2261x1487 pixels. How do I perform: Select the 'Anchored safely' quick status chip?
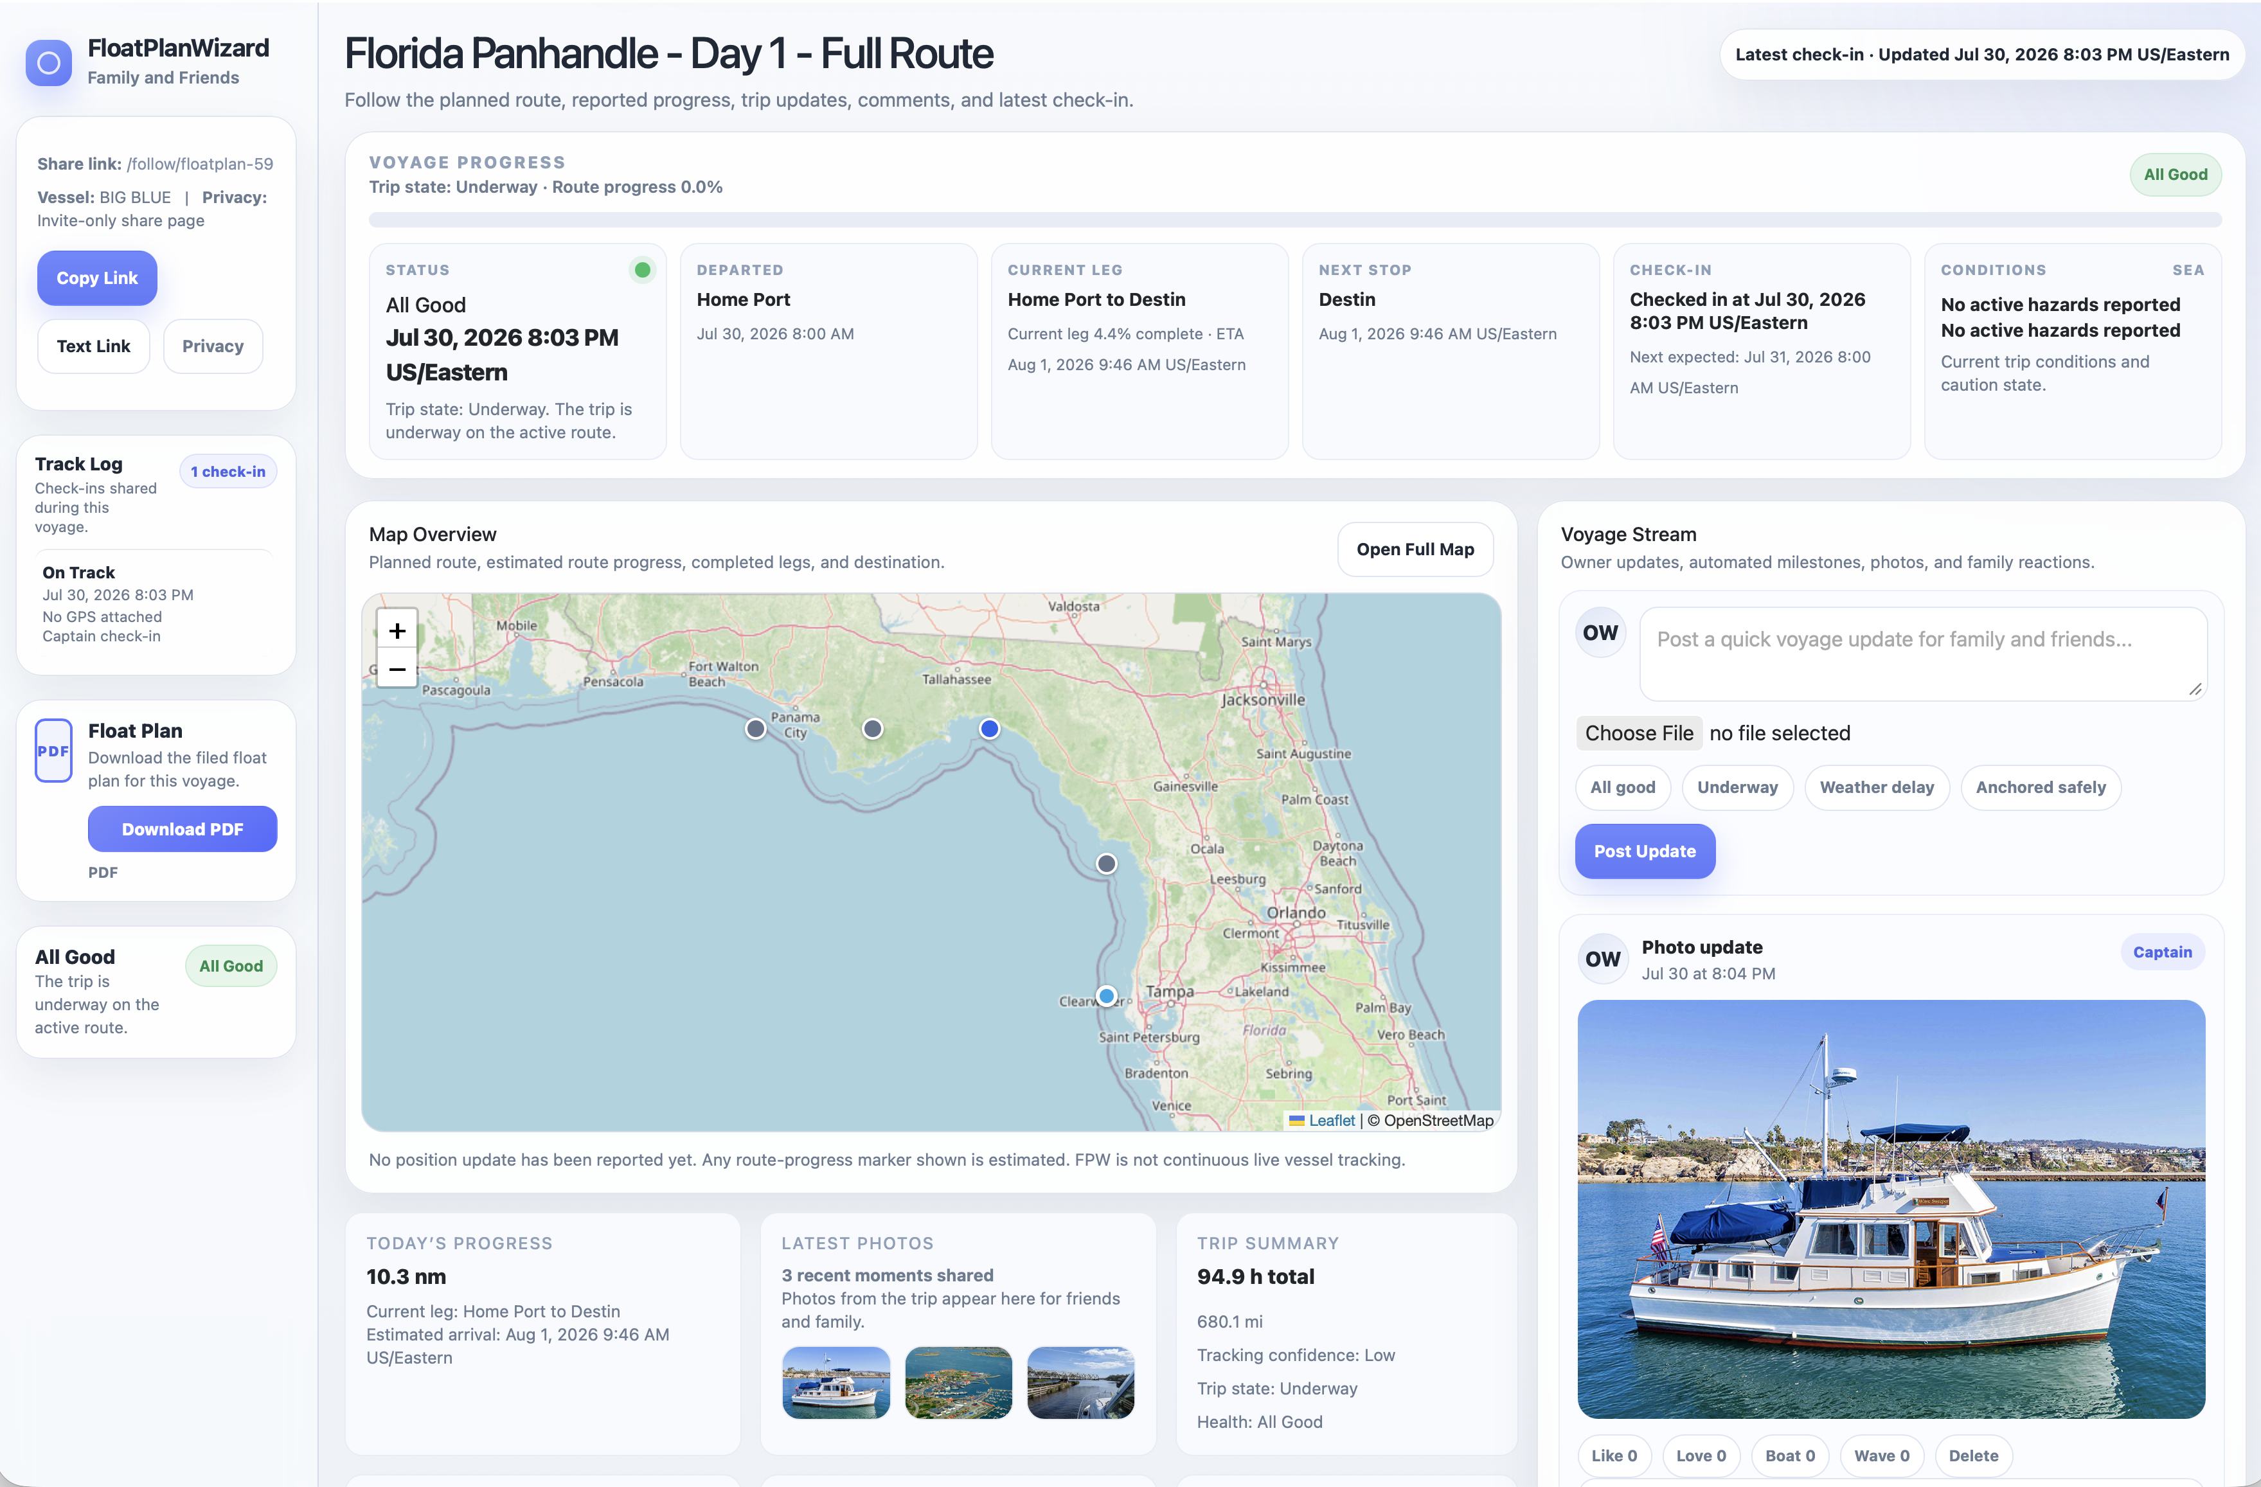click(2041, 788)
